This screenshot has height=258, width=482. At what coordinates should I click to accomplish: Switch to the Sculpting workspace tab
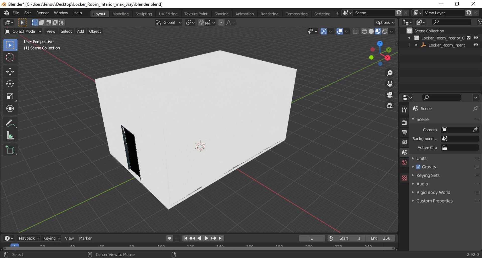pyautogui.click(x=144, y=14)
